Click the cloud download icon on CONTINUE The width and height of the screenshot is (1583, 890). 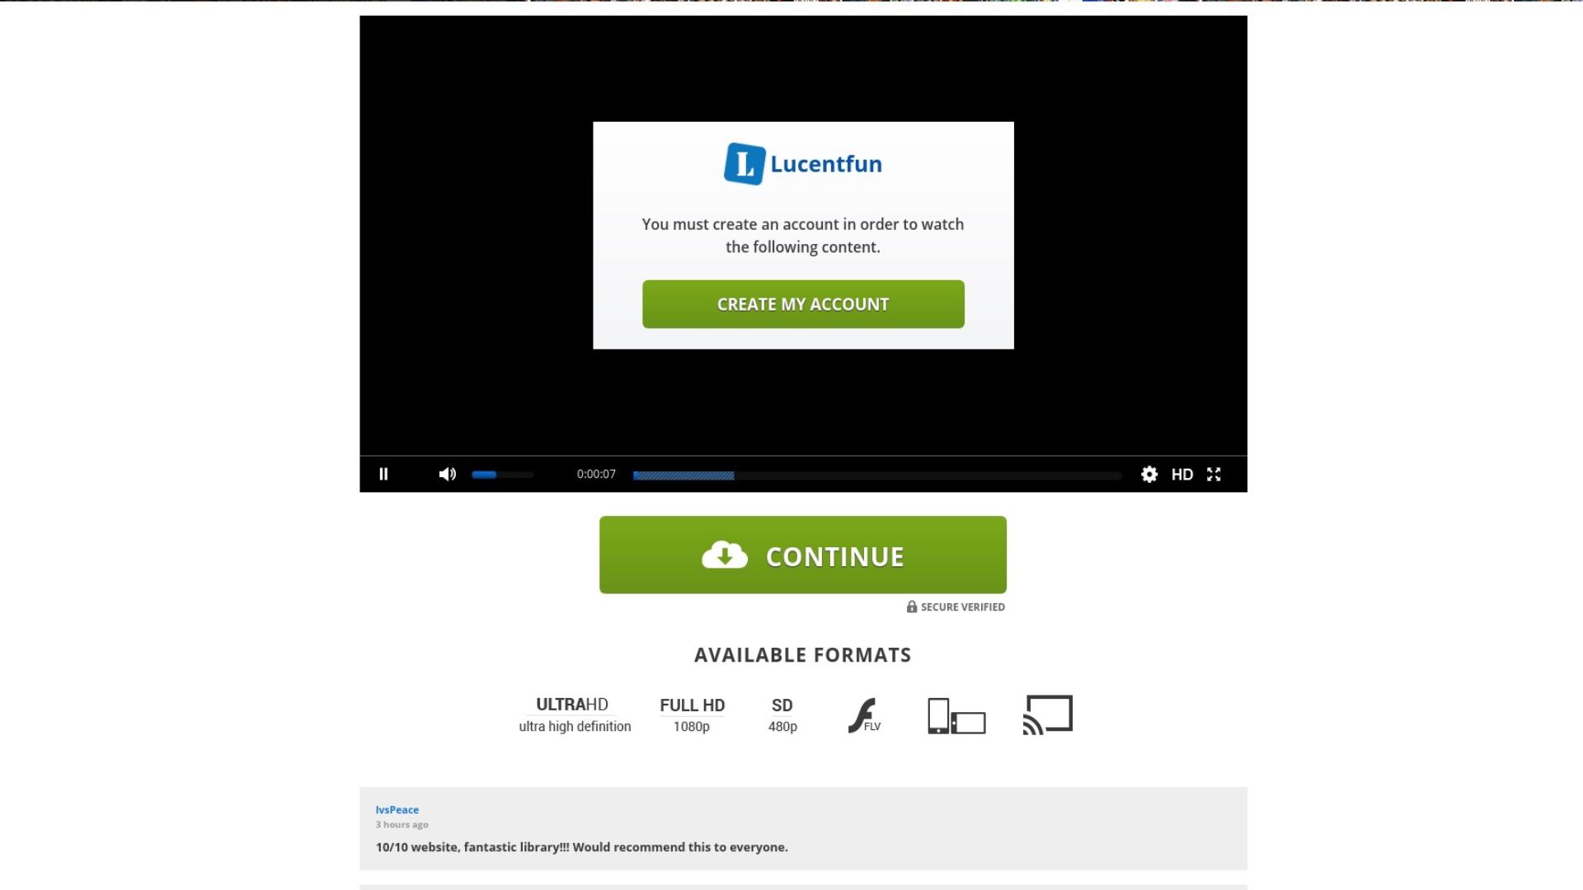point(725,555)
